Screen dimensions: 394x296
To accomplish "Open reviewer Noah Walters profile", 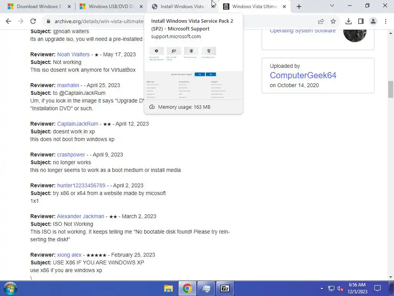I will [73, 54].
